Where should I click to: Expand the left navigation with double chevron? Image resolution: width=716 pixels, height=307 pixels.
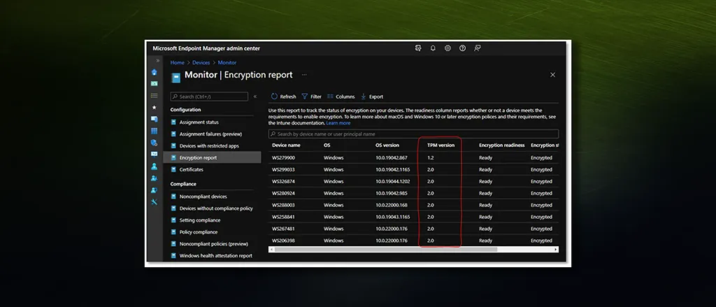158,60
